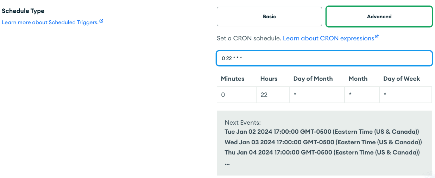Click the Day of Month asterisk cell
Viewport: 435px width, 178px height.
click(x=317, y=95)
